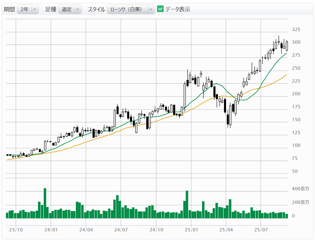This screenshot has width=315, height=241.
Task: Click the volume spike bar before 25/01
Action: tap(187, 204)
